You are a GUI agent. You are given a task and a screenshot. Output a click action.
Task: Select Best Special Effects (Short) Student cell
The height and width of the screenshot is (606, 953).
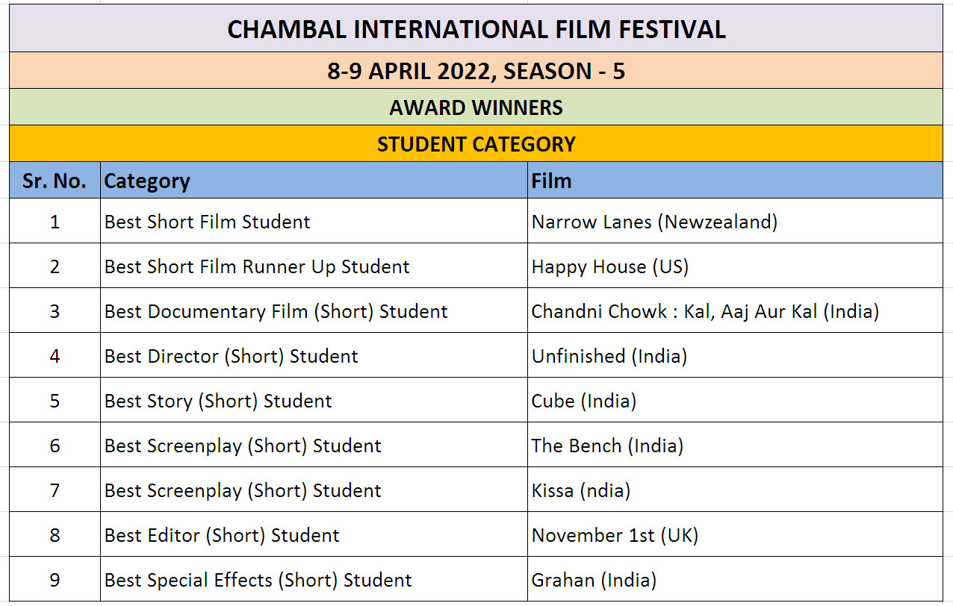(314, 579)
